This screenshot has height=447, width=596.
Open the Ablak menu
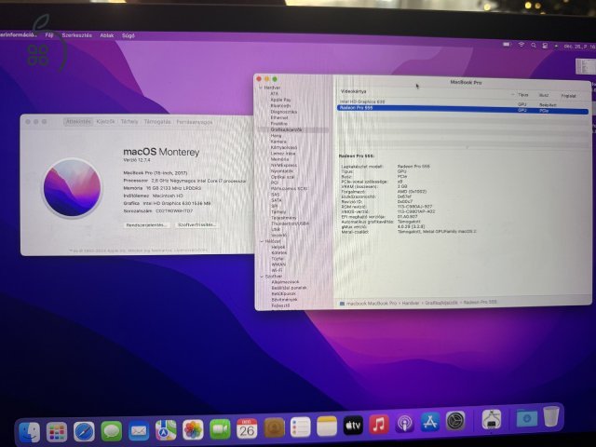[107, 35]
